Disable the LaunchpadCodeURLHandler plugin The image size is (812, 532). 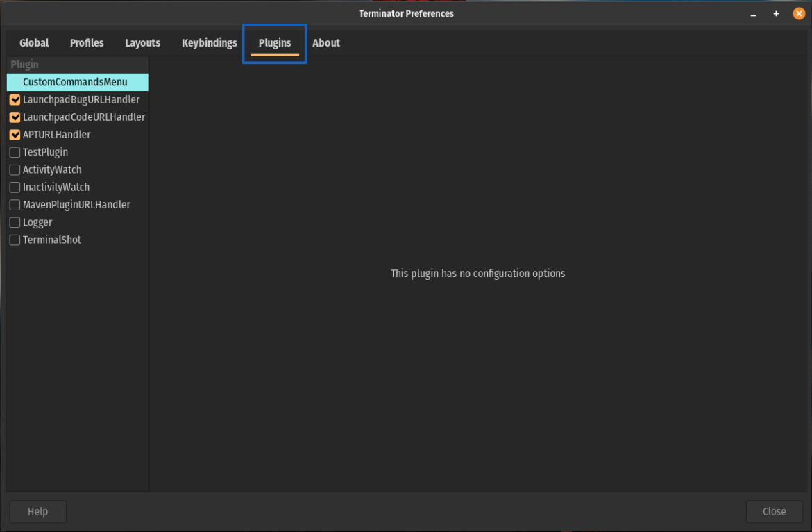[x=15, y=117]
